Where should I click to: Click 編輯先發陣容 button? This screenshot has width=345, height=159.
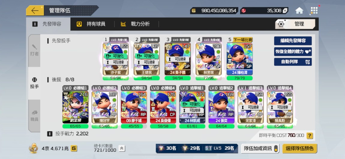[293, 41]
